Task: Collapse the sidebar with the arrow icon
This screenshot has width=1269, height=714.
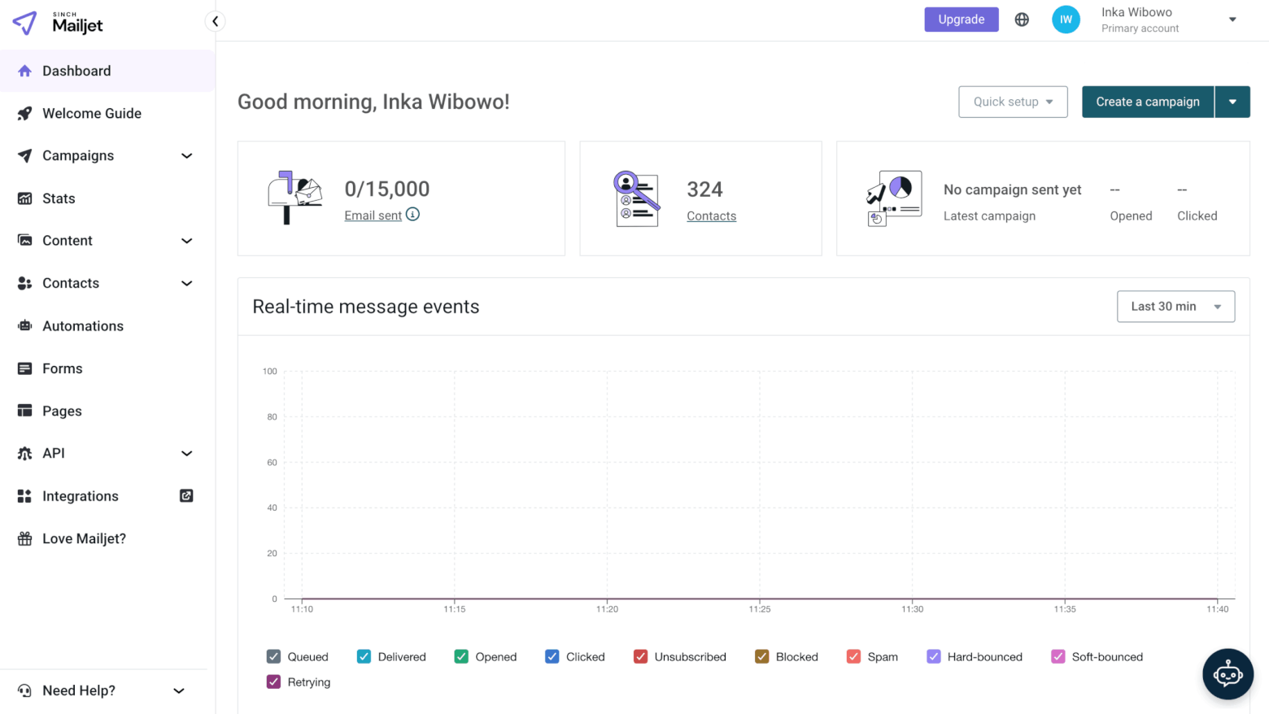Action: pyautogui.click(x=215, y=21)
